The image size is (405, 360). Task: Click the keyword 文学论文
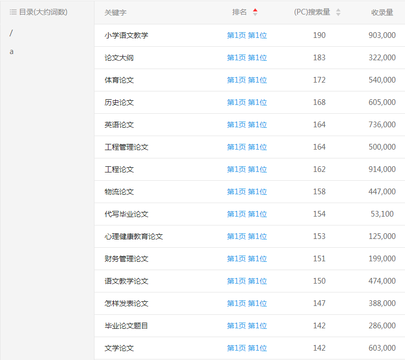[x=119, y=348]
